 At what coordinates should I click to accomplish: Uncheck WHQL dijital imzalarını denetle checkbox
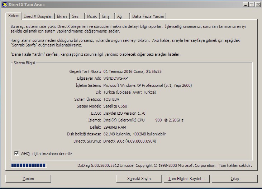(16, 154)
